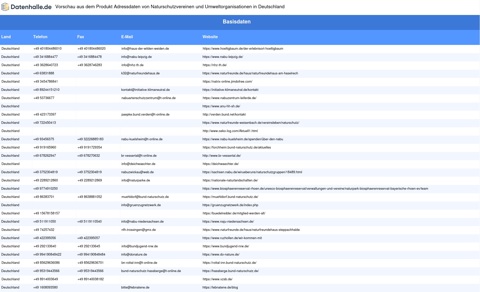Select email info@gruenzugnetzwerk.de
Image resolution: width=480 pixels, height=292 pixels.
141,205
